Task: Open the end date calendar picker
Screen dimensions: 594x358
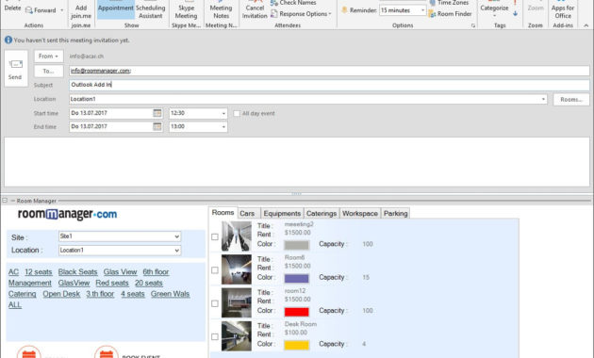Action: click(x=157, y=126)
